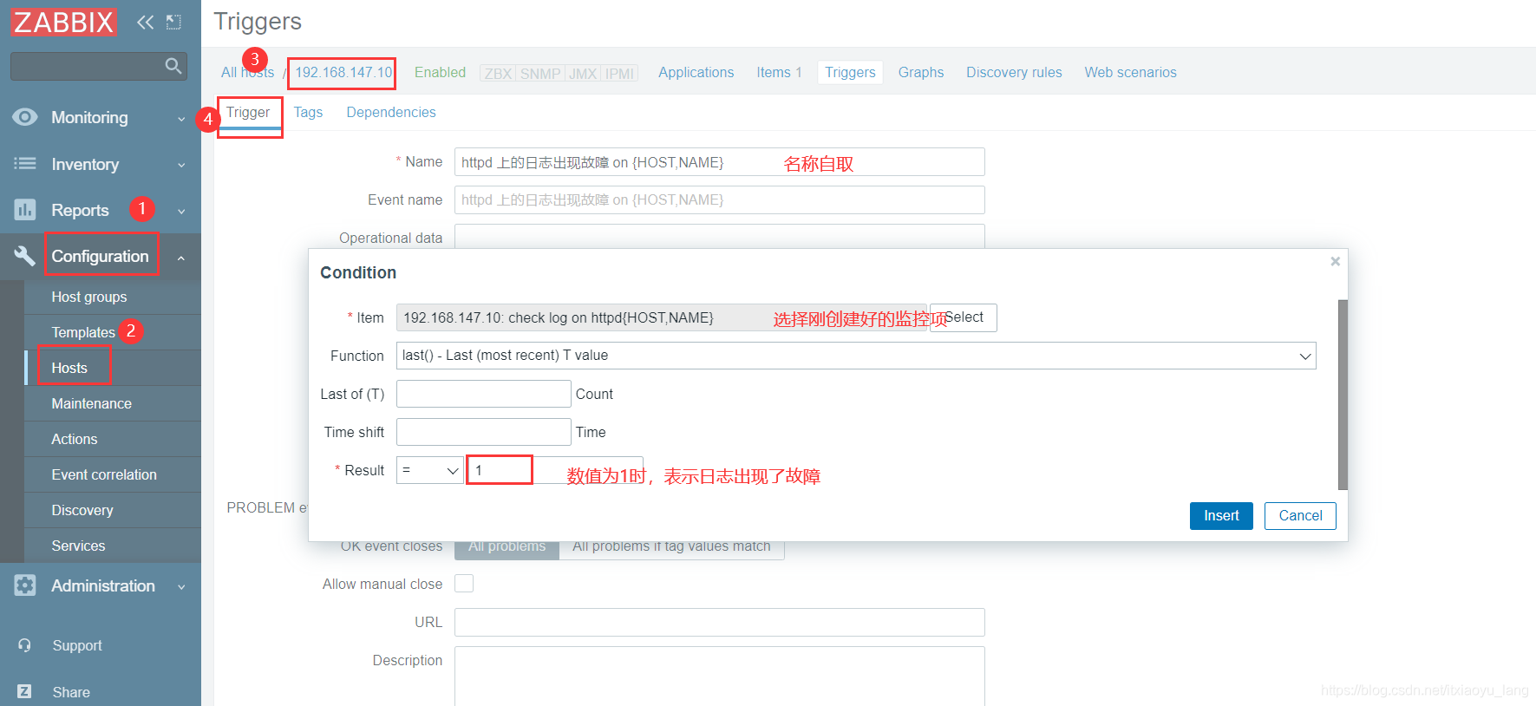Expand the Administration menu chevron
This screenshot has height=706, width=1536.
click(x=181, y=587)
